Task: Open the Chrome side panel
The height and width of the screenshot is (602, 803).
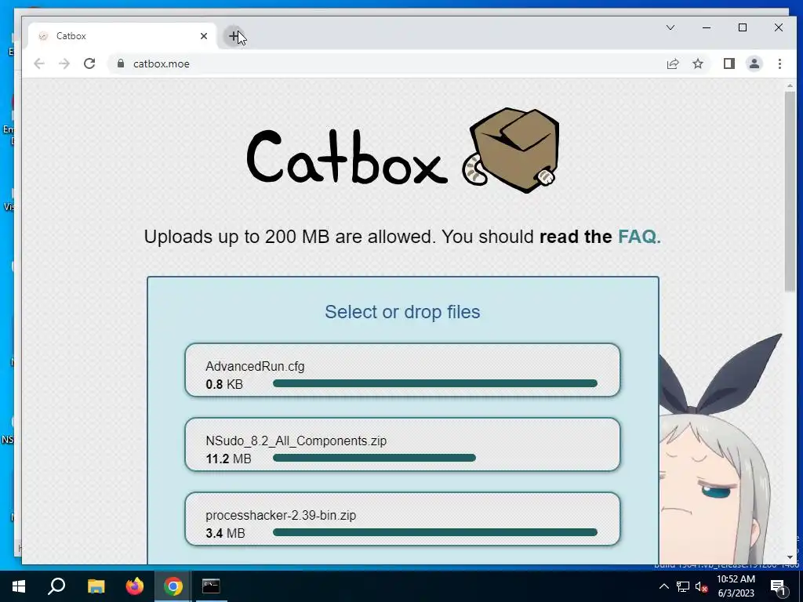Action: coord(729,63)
